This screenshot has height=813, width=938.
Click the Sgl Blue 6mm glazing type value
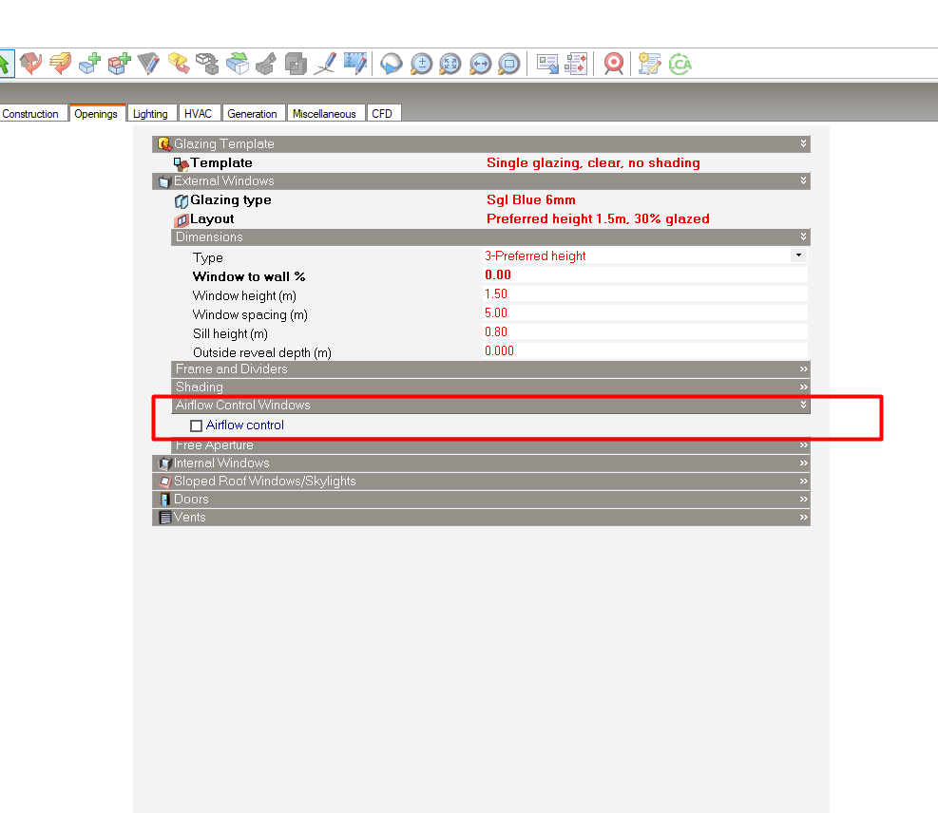(x=531, y=199)
